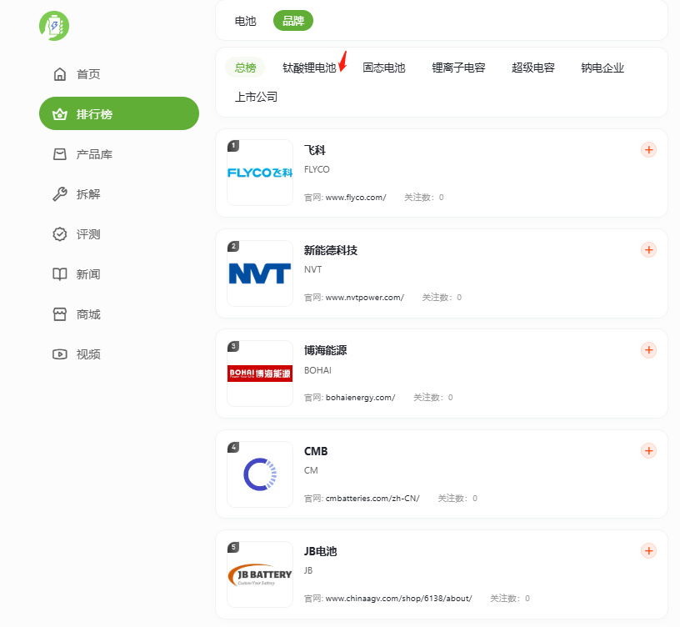Open 视频 in the sidebar
Image resolution: width=680 pixels, height=627 pixels.
[88, 354]
